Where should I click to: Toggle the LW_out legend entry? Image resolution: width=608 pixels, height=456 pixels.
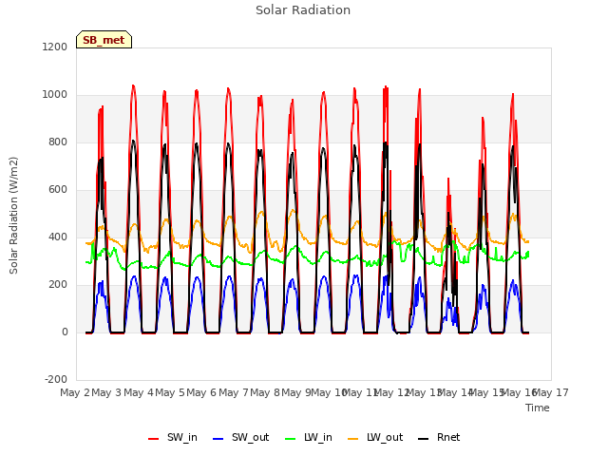coord(375,437)
